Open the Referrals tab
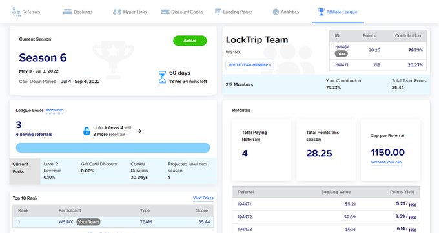The height and width of the screenshot is (233, 439). (x=26, y=12)
